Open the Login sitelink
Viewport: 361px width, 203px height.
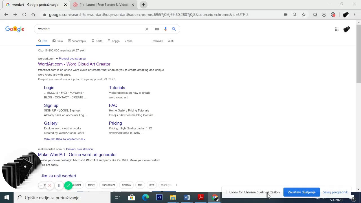[49, 88]
